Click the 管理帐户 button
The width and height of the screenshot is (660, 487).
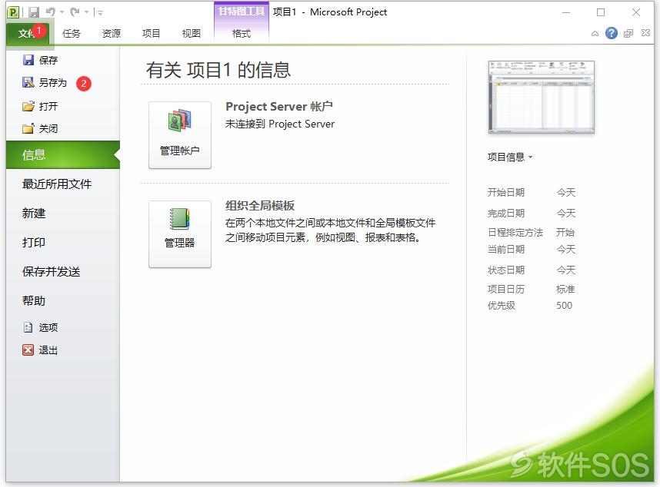(180, 135)
